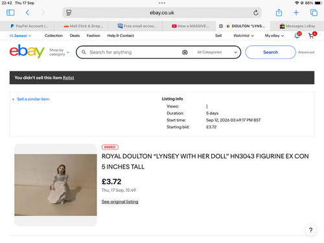Select the £3.72 listing price
The width and height of the screenshot is (324, 243).
(x=111, y=181)
